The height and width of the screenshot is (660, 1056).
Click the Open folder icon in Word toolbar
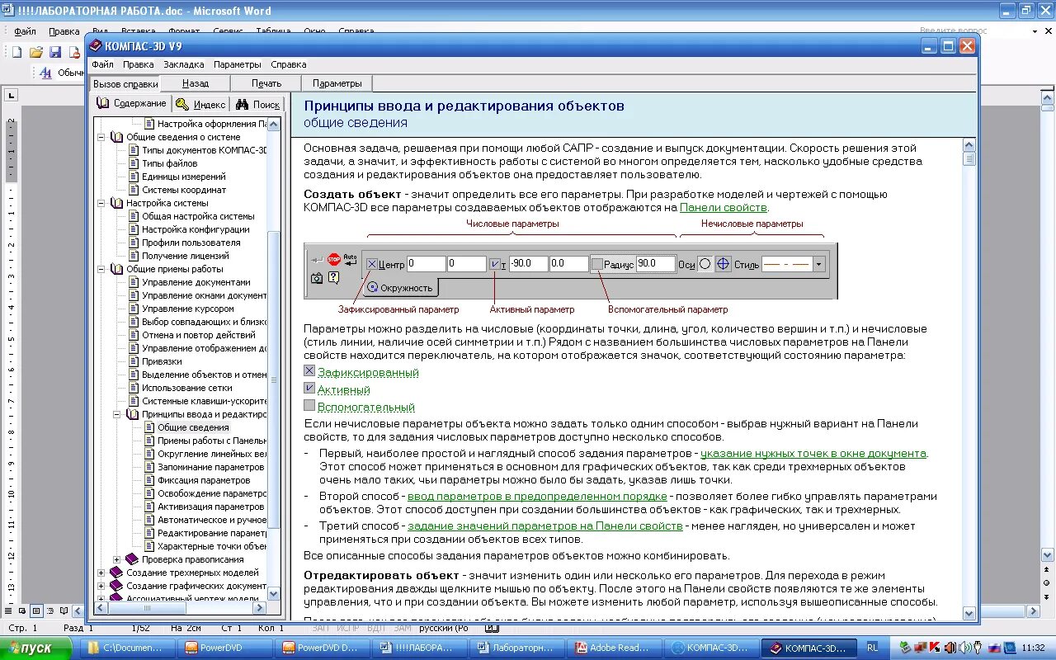(36, 52)
